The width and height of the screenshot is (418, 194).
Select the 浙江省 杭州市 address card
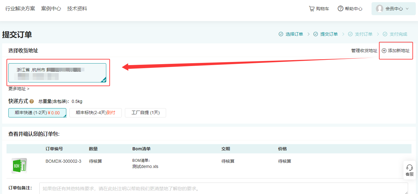pyautogui.click(x=57, y=73)
